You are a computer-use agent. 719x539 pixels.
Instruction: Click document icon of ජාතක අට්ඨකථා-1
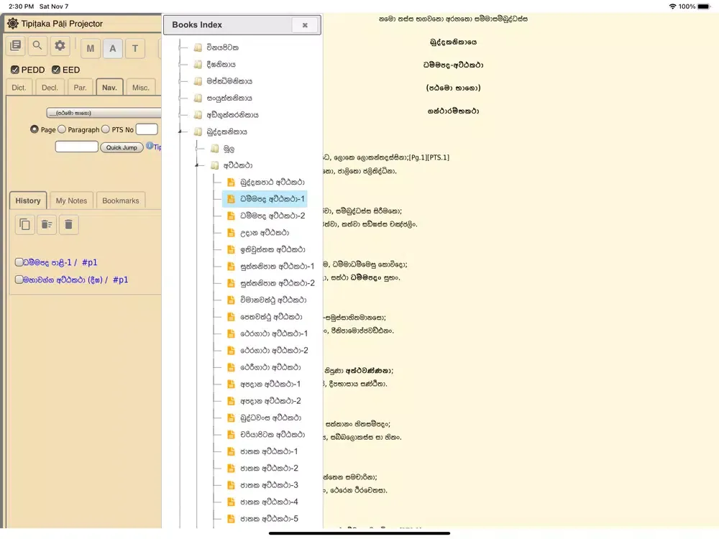tap(231, 451)
